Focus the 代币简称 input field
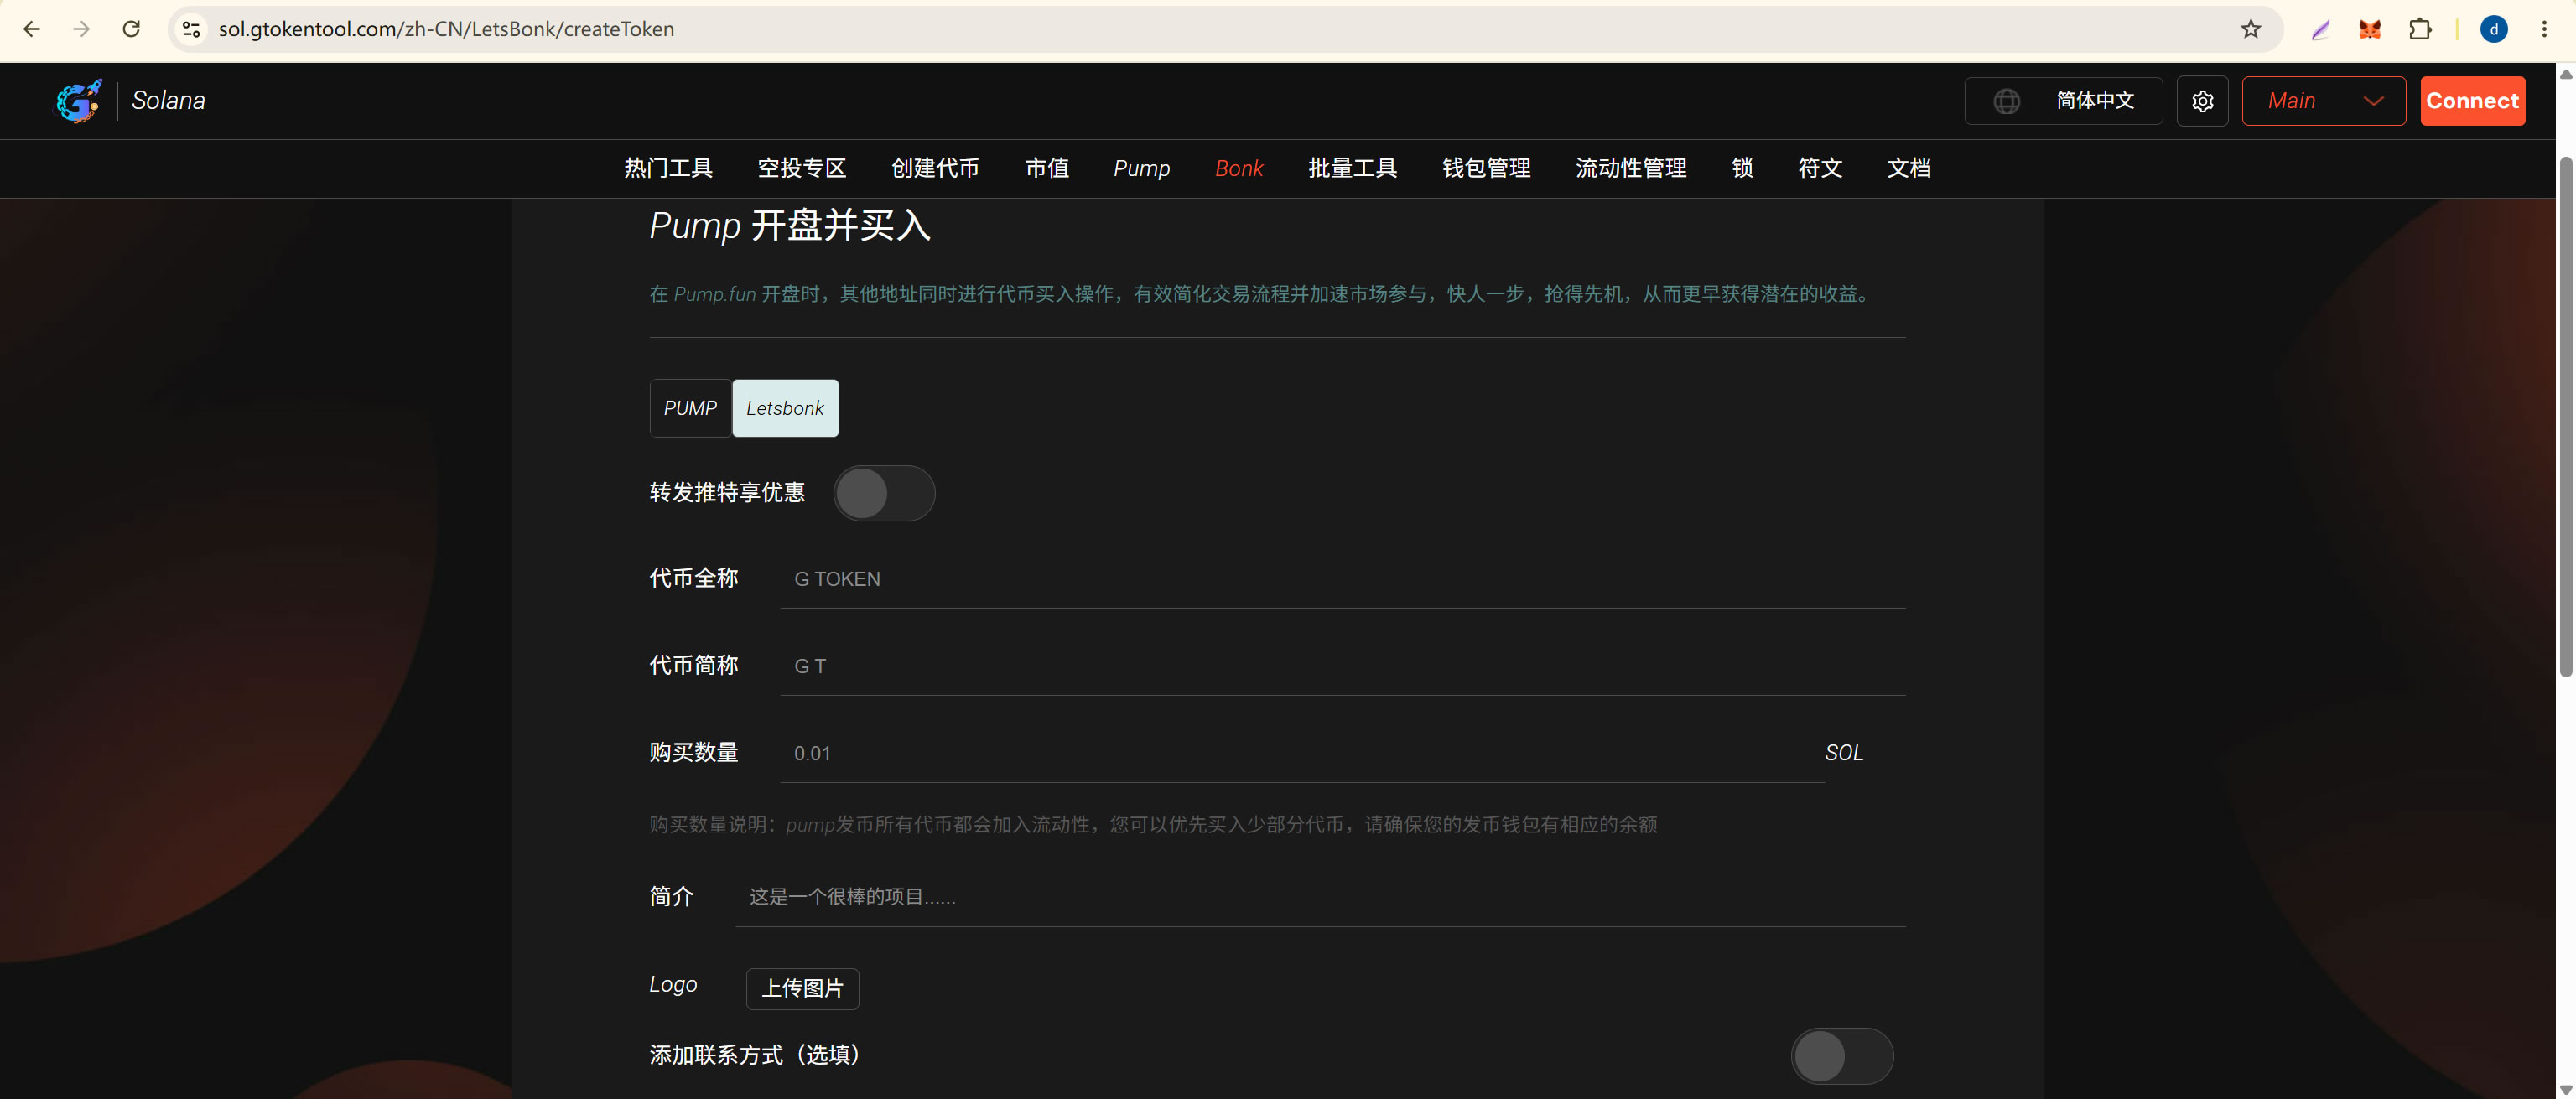Image resolution: width=2576 pixels, height=1099 pixels. tap(1343, 666)
